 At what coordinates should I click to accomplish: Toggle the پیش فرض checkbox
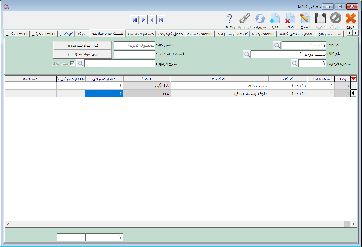[x=72, y=63]
